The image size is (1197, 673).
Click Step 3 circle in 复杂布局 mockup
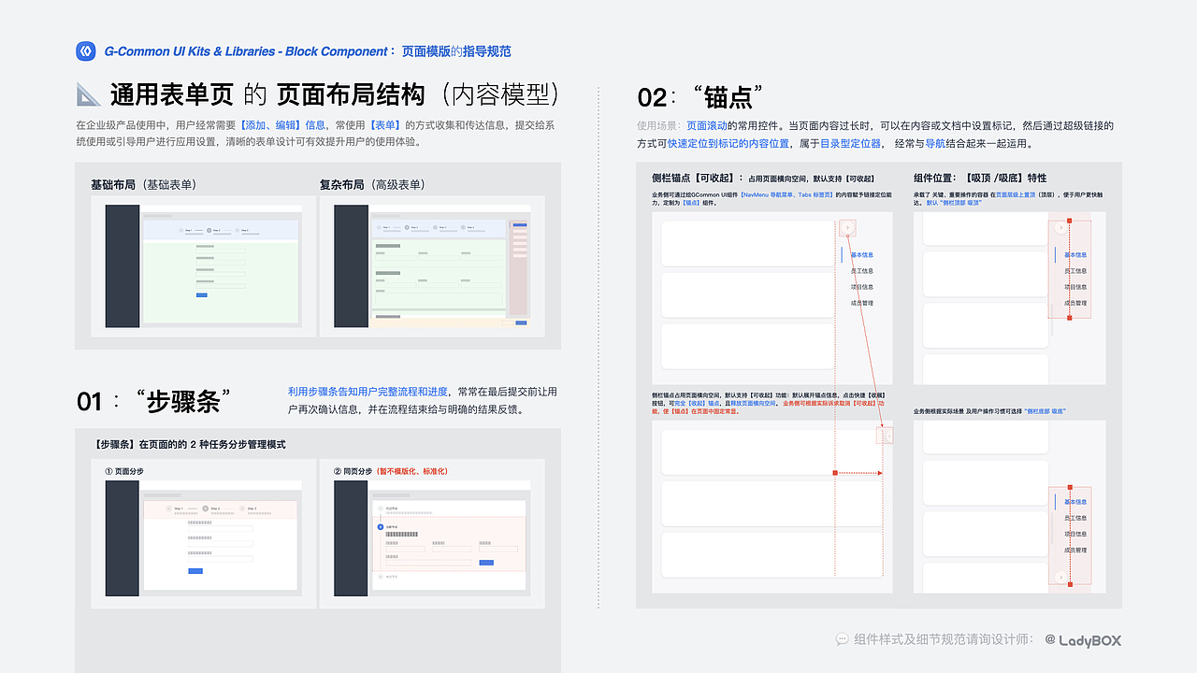[x=435, y=227]
